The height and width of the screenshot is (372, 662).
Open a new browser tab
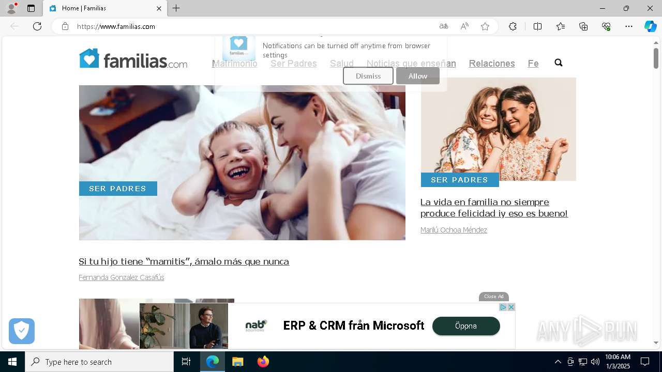point(176,8)
